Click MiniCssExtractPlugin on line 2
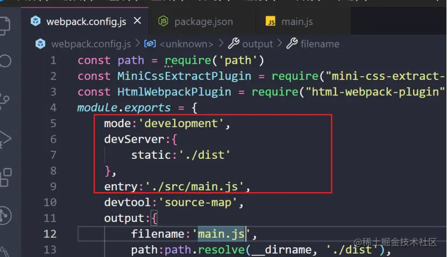The height and width of the screenshot is (257, 447). coord(184,76)
